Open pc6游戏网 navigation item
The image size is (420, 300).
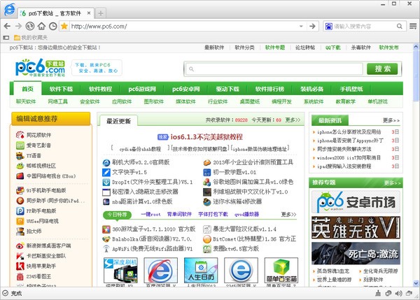tap(142, 89)
